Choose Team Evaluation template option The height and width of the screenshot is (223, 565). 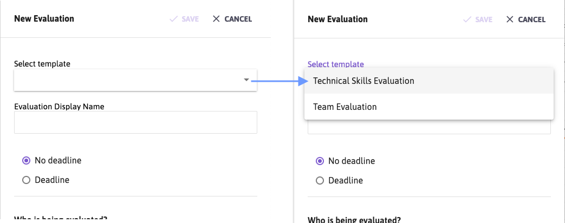tap(429, 107)
